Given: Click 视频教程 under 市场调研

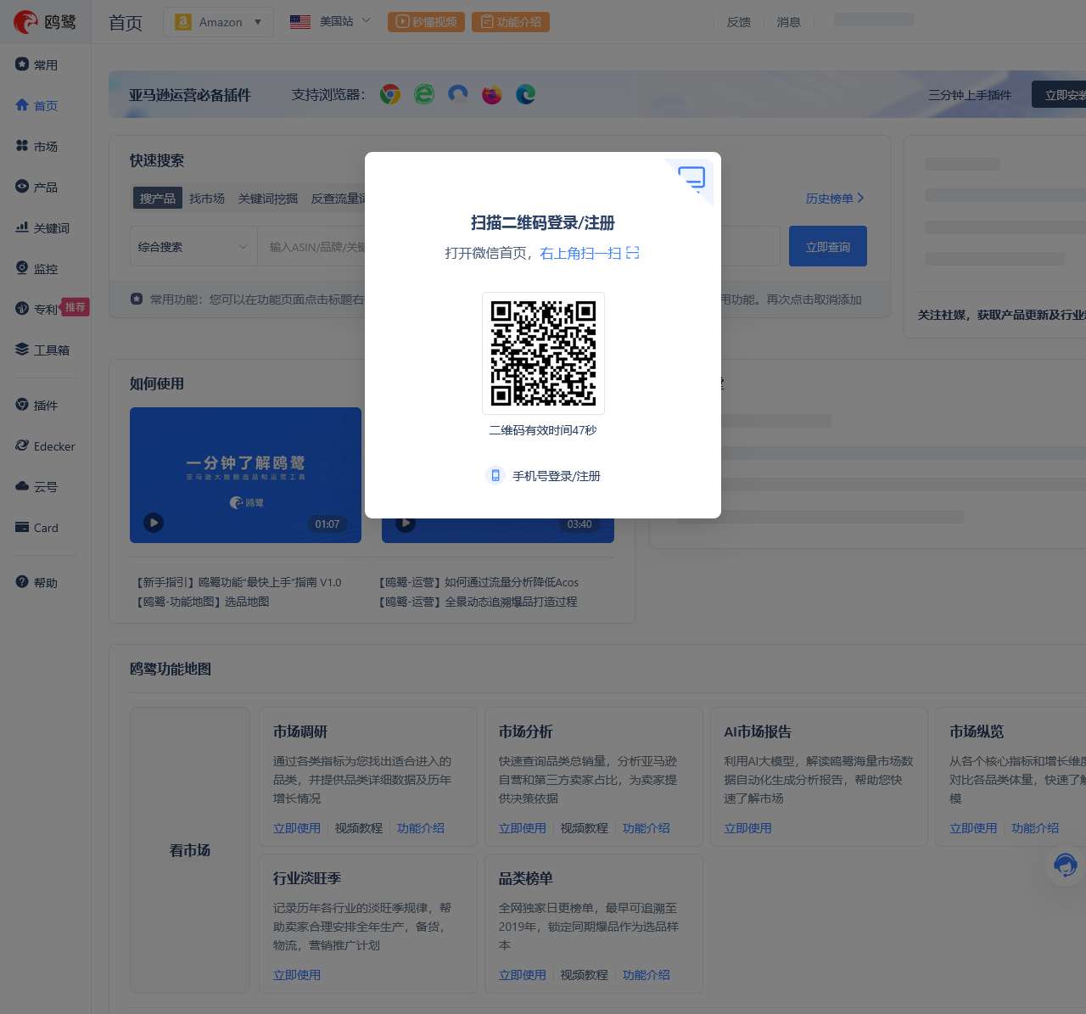Looking at the screenshot, I should pos(359,828).
